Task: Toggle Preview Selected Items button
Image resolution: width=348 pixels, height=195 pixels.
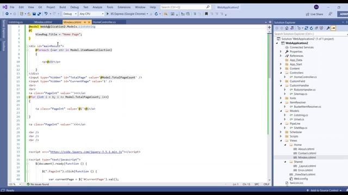Action: [333, 28]
